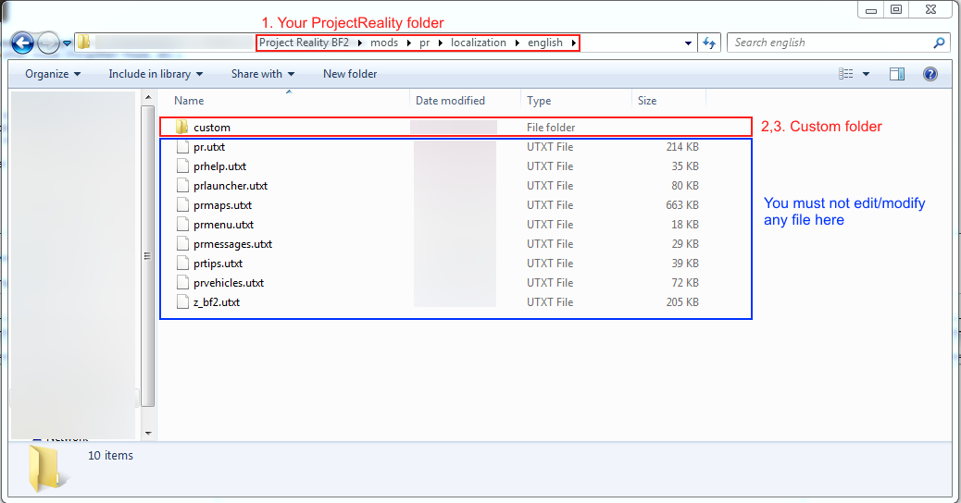
Task: Click navigation pane scrollbar up arrow
Action: click(x=148, y=97)
